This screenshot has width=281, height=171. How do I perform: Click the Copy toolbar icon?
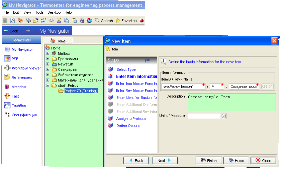coord(67,21)
